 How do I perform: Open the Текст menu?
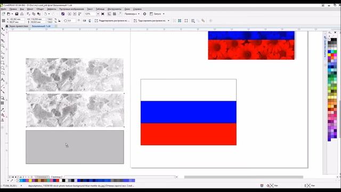90,9
